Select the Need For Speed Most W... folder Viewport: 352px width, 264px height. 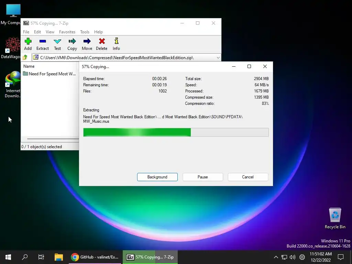point(49,74)
